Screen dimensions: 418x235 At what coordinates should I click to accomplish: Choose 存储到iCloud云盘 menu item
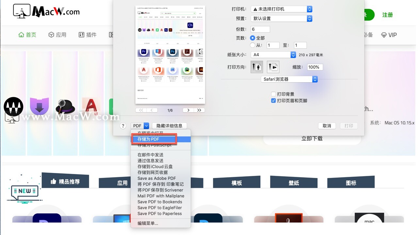click(161, 166)
